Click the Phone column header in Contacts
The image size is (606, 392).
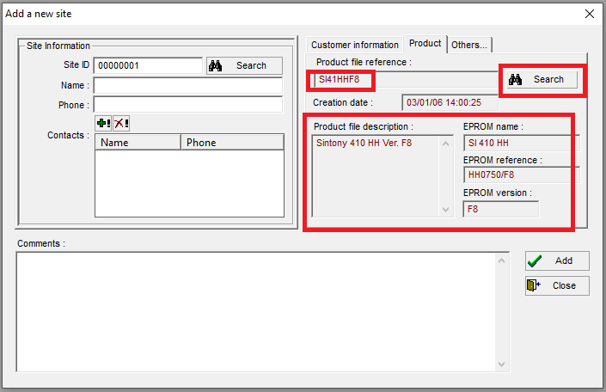[x=231, y=143]
